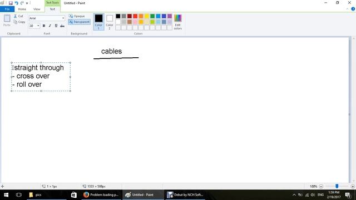Choose the yellow swatch in top row
This screenshot has height=200, width=356.
[x=147, y=16]
